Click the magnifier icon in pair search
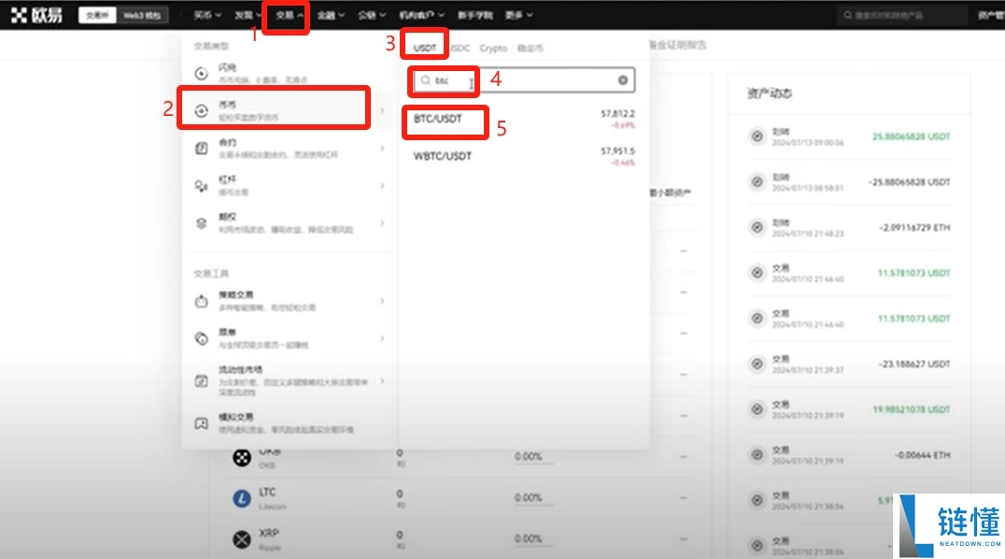 (x=426, y=80)
